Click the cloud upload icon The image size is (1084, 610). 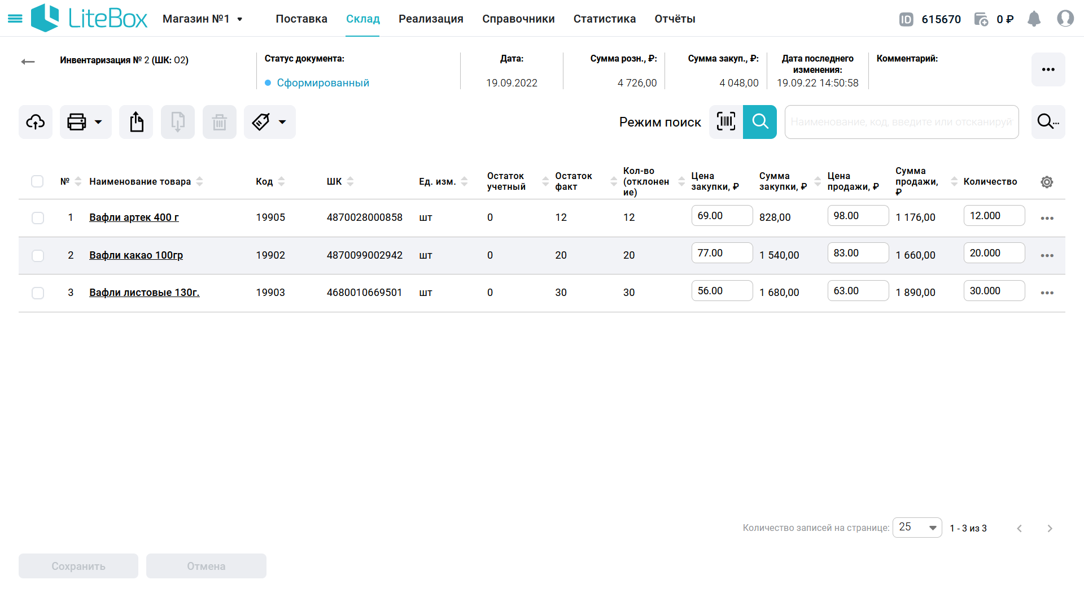36,122
